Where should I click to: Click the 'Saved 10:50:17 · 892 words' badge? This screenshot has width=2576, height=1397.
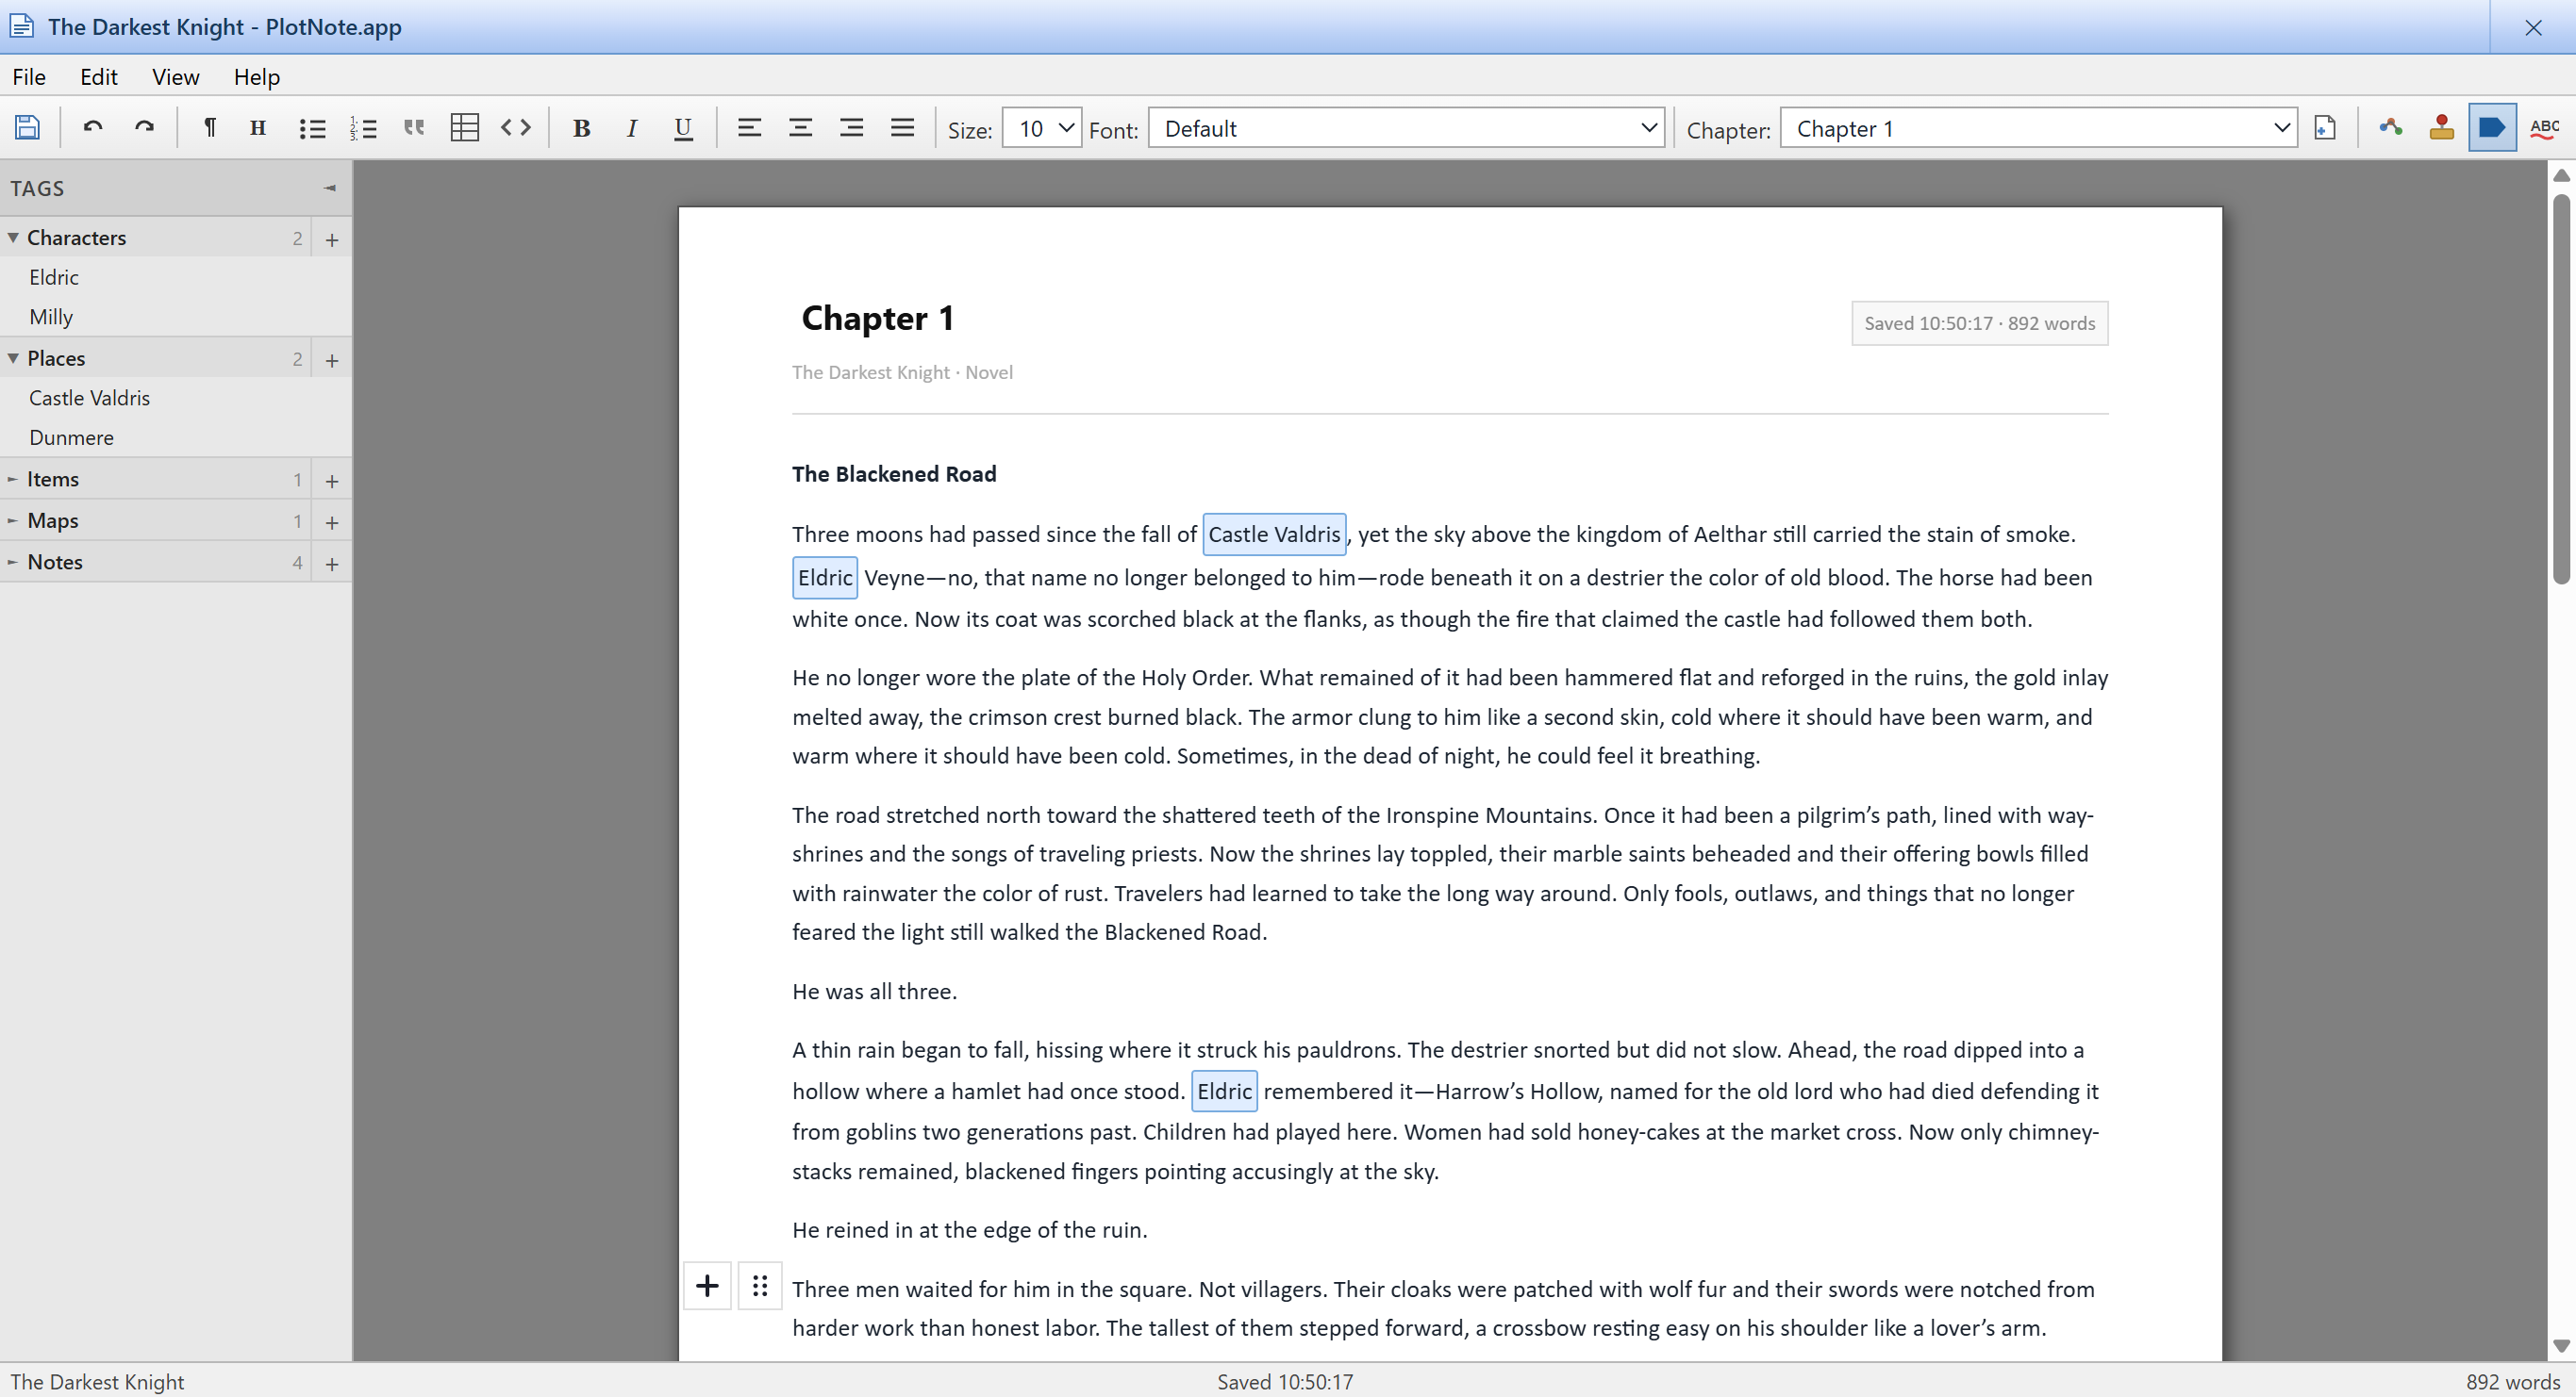pyautogui.click(x=1979, y=322)
